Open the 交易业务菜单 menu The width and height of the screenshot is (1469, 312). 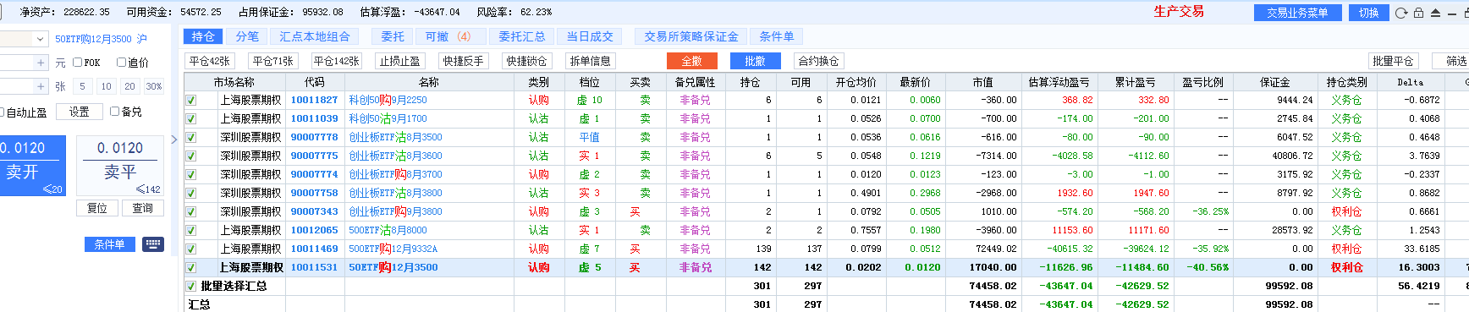pos(1297,13)
